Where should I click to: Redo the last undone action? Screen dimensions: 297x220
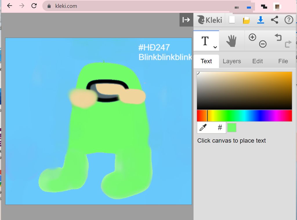click(x=288, y=44)
